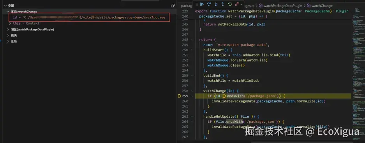
Task: Disconnect the debugger with the plug icon
Action: pyautogui.click(x=237, y=4)
